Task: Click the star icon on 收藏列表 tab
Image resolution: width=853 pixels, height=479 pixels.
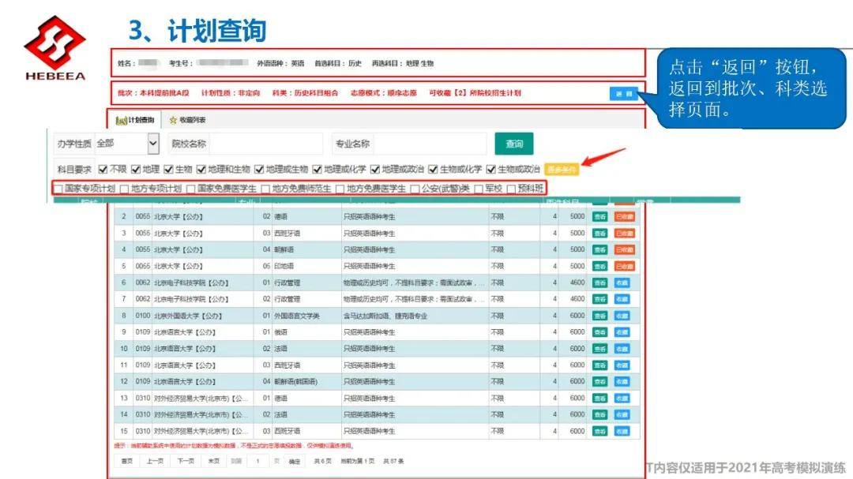Action: (174, 120)
